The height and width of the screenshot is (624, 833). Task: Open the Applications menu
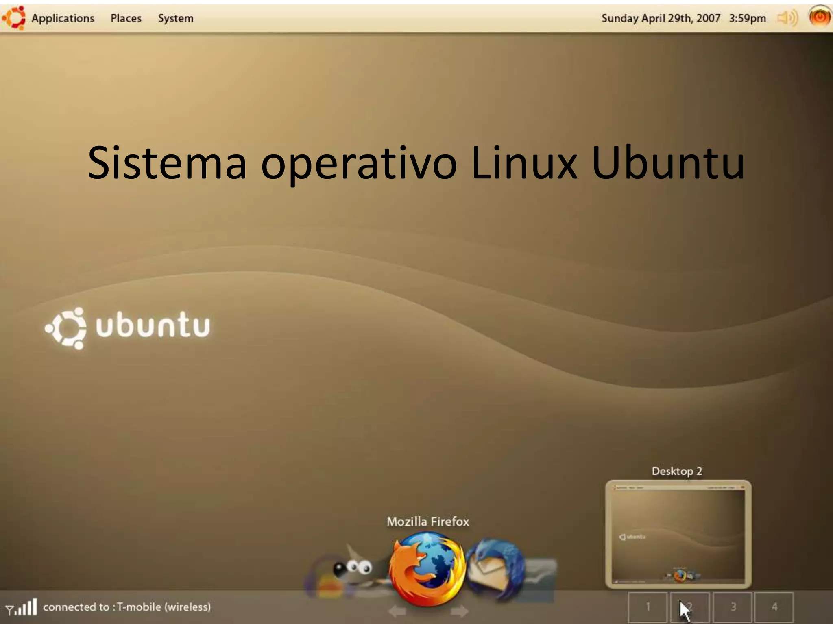[x=63, y=18]
